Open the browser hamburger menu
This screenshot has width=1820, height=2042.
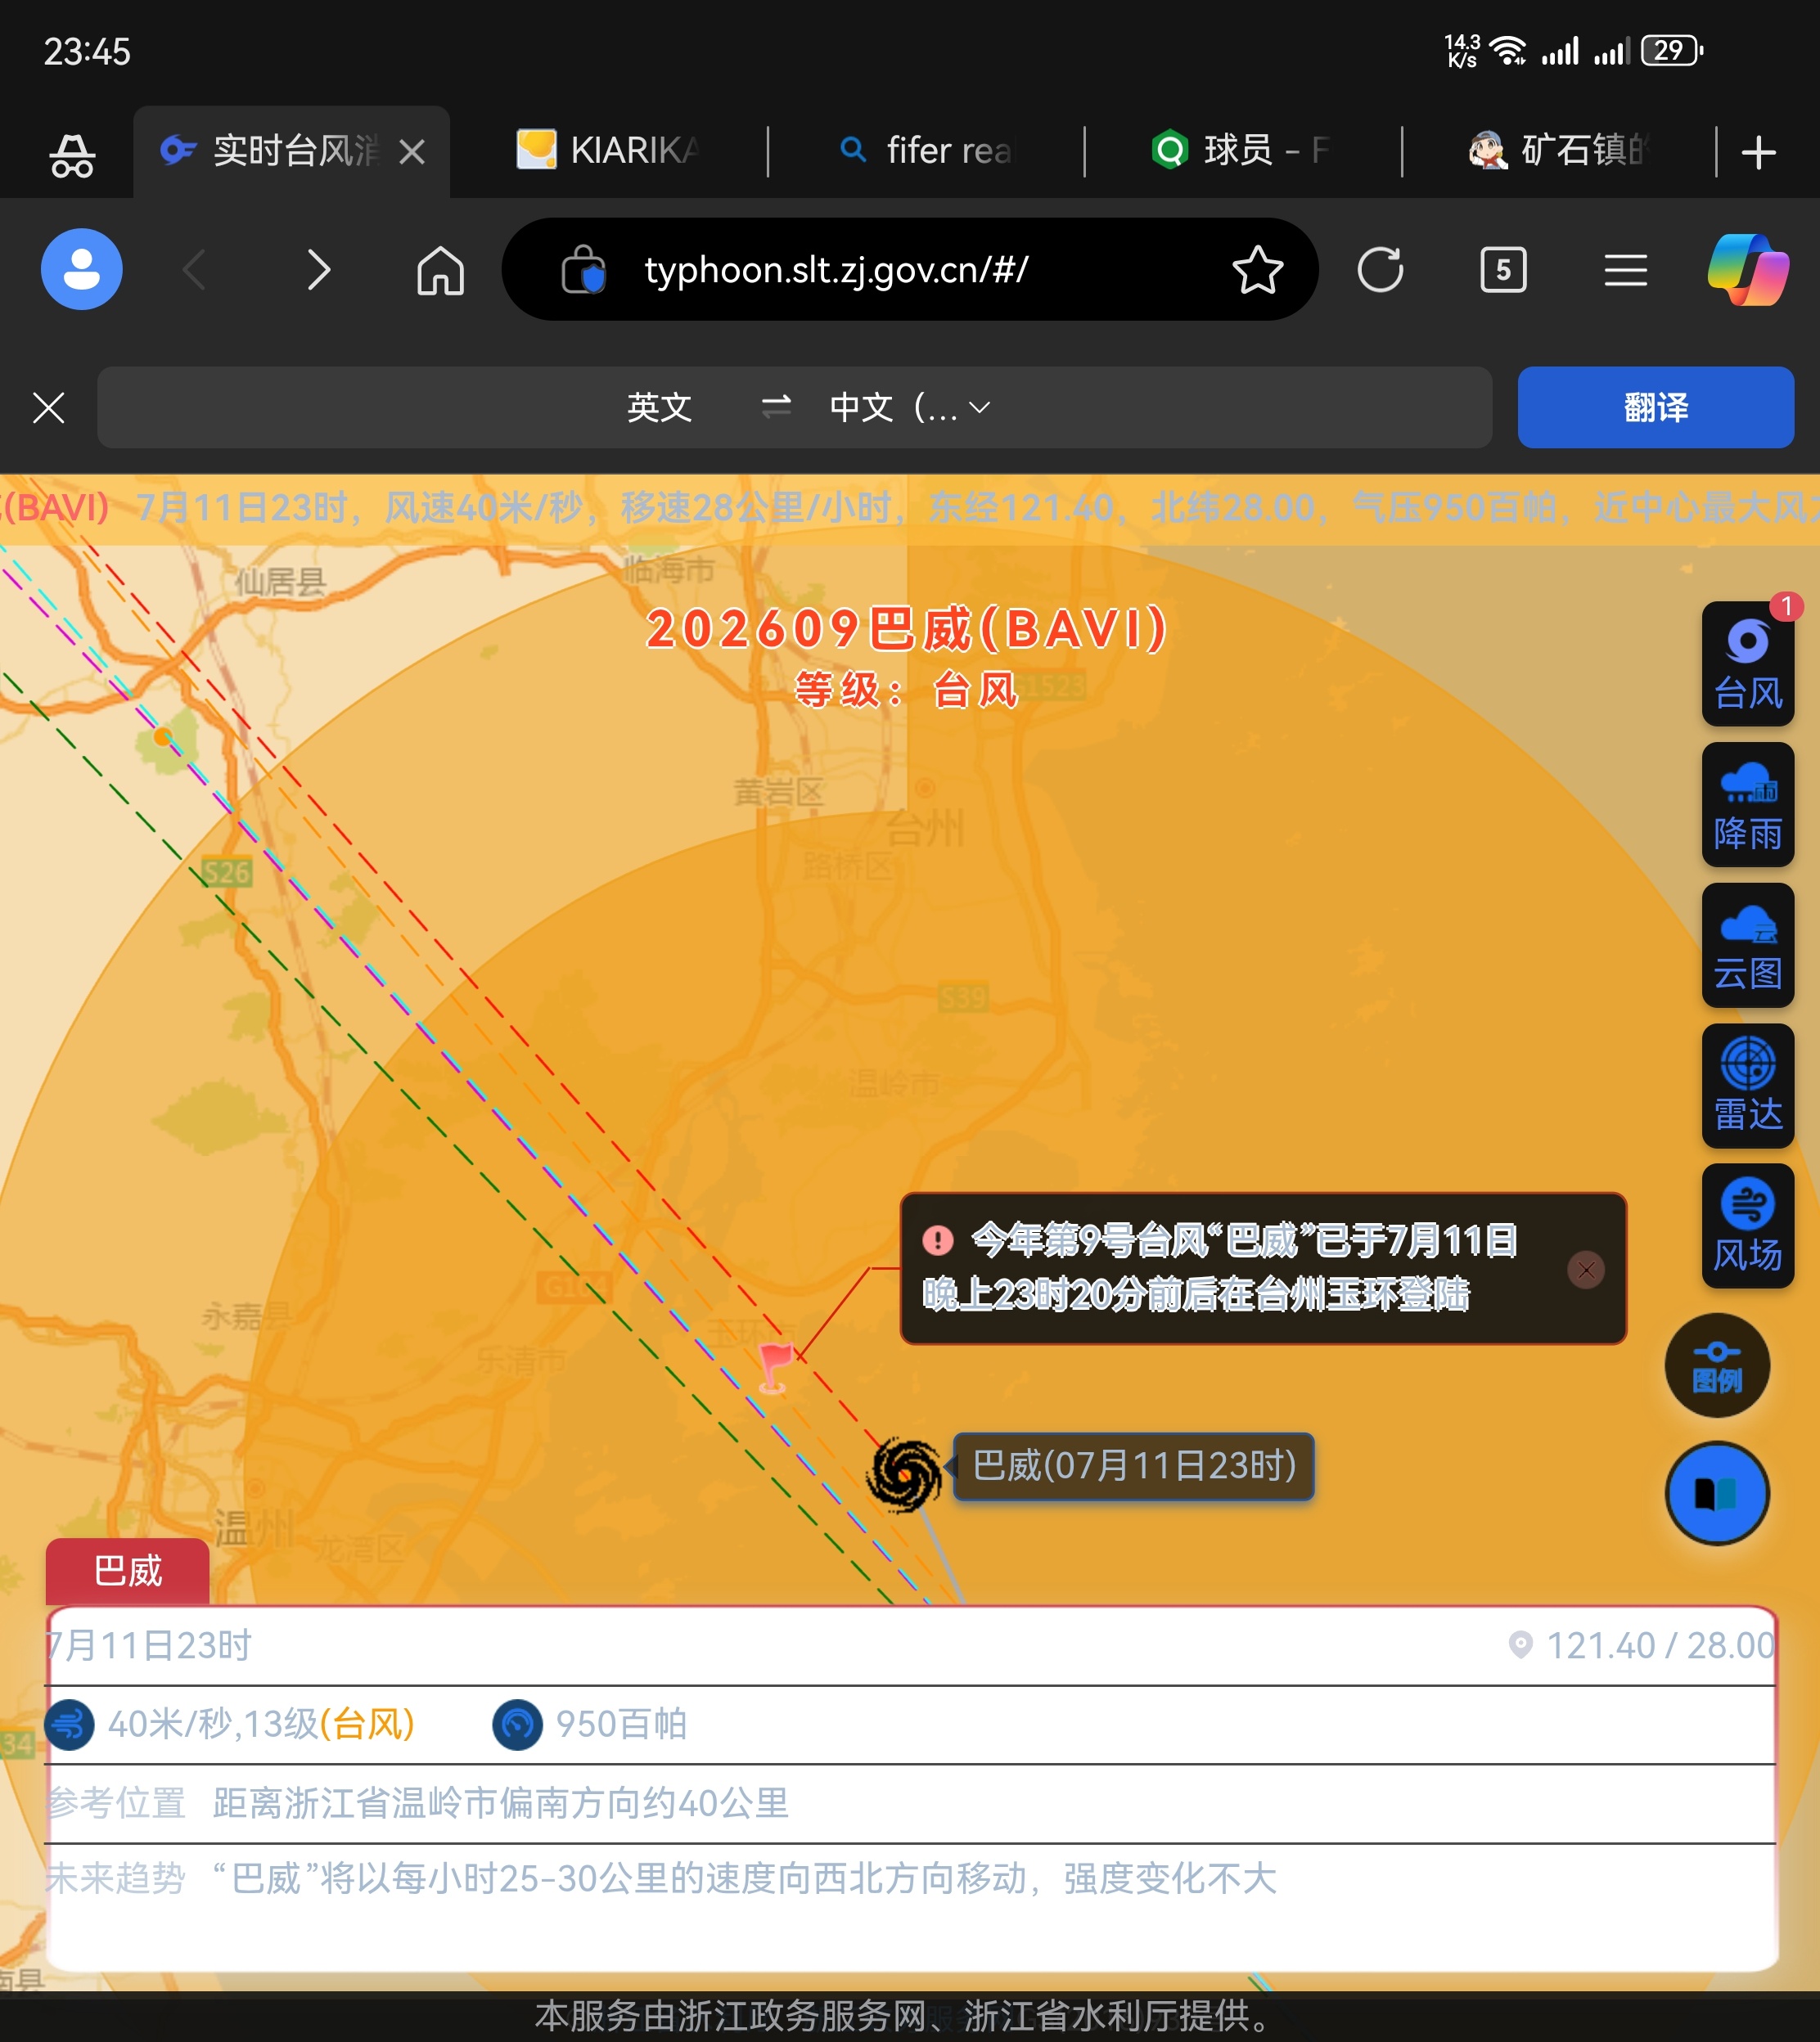[x=1626, y=270]
